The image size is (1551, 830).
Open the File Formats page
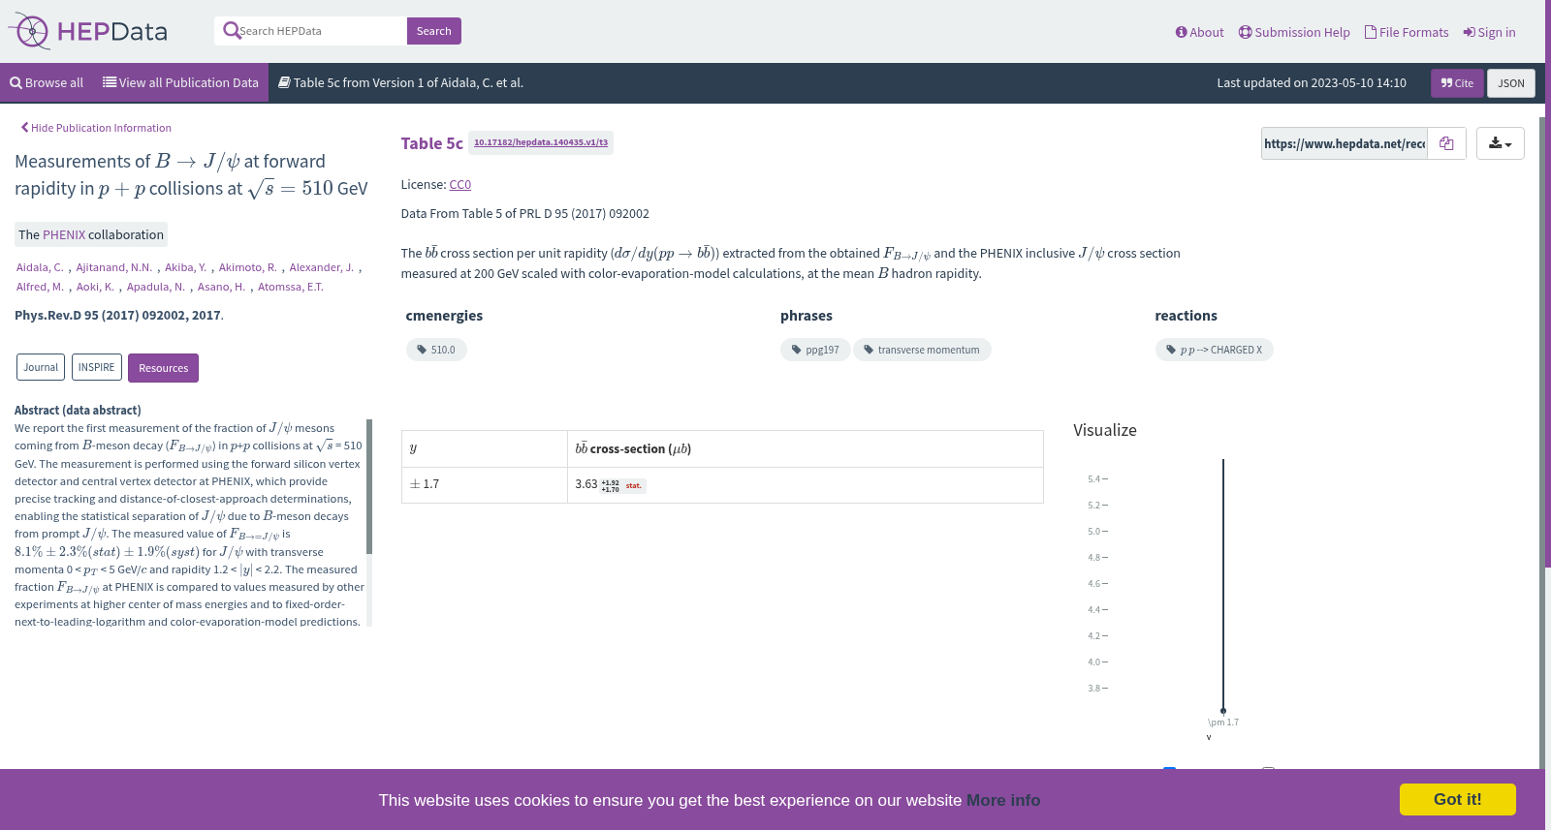tap(1407, 32)
